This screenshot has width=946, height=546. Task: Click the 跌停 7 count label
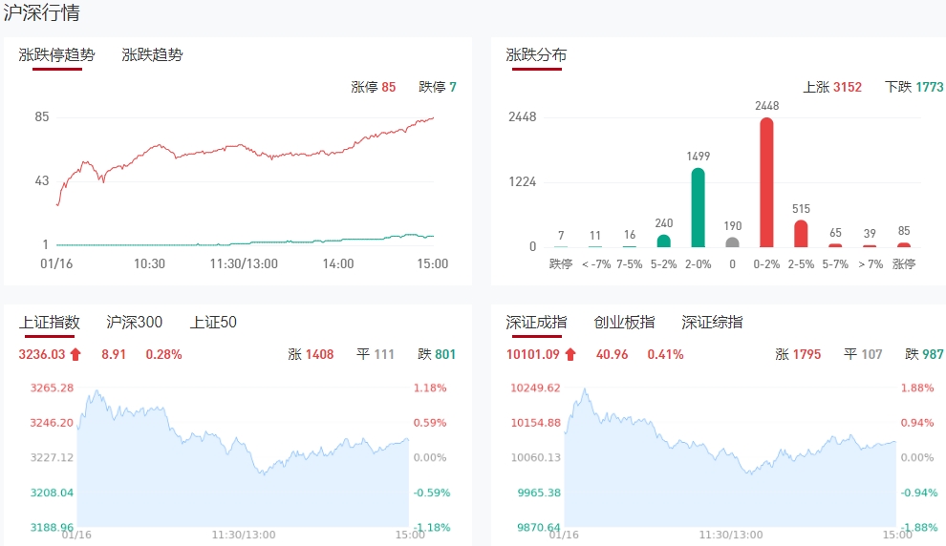(438, 88)
